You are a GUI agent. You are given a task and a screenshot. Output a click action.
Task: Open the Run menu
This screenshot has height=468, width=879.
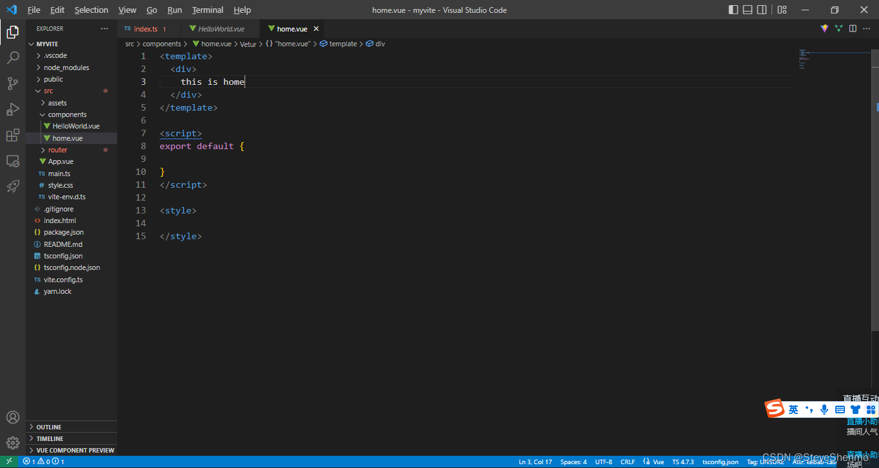[x=174, y=10]
